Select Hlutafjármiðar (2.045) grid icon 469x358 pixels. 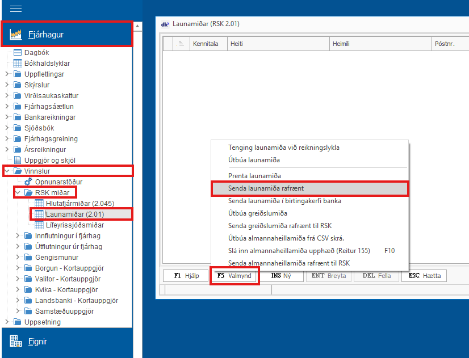click(39, 204)
